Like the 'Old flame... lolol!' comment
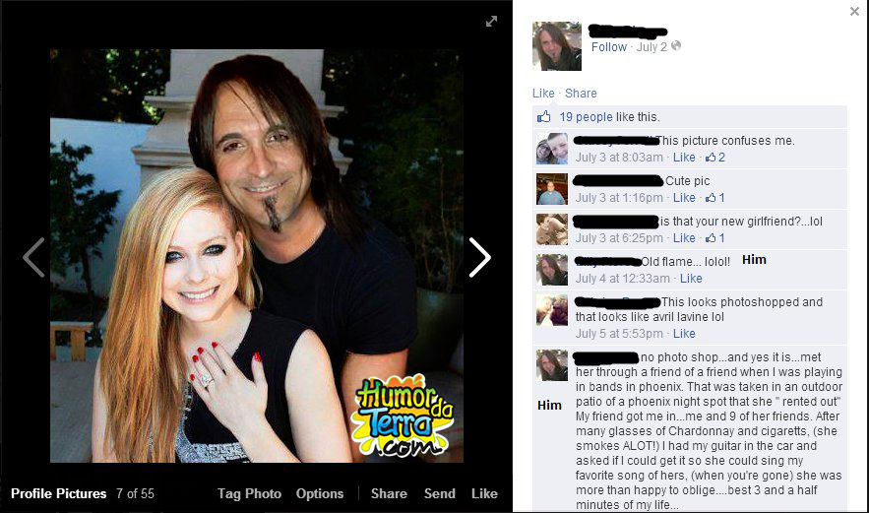This screenshot has width=869, height=513. (x=691, y=279)
